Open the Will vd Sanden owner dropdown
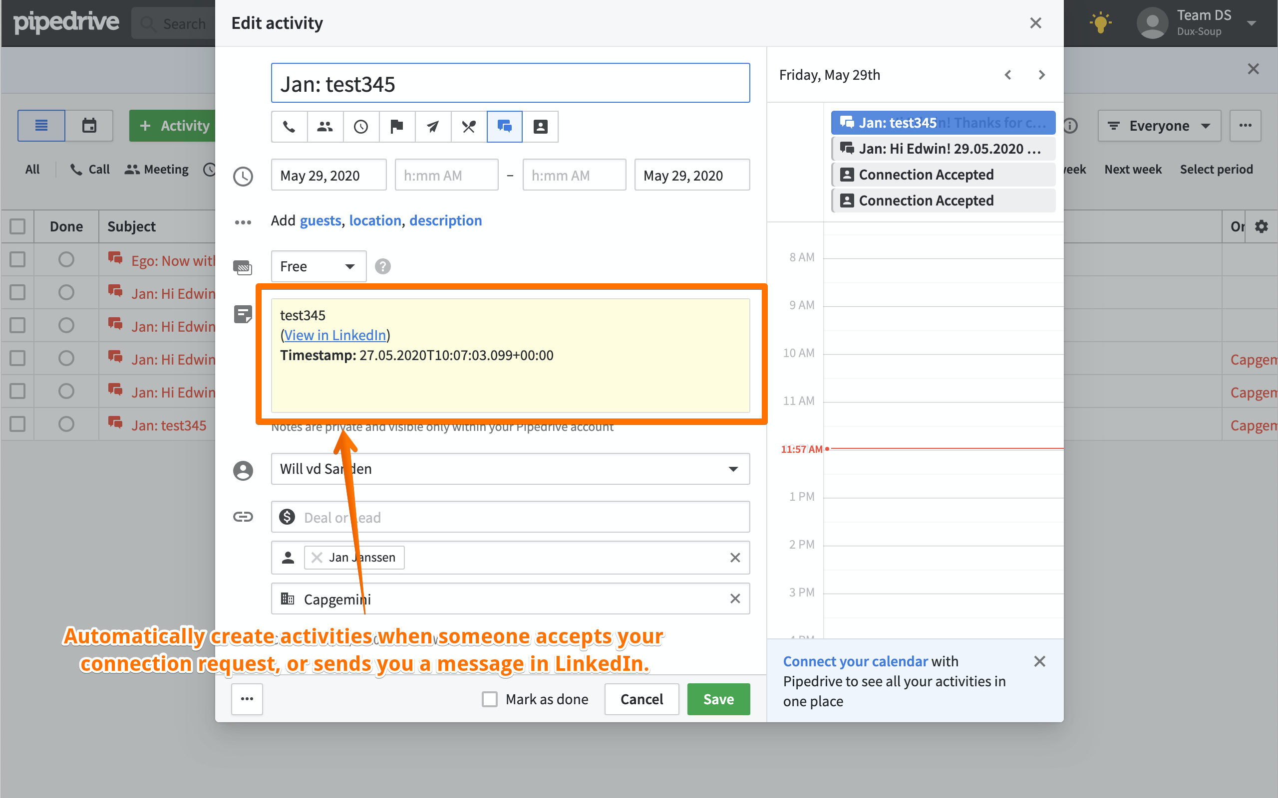The width and height of the screenshot is (1278, 798). (510, 469)
